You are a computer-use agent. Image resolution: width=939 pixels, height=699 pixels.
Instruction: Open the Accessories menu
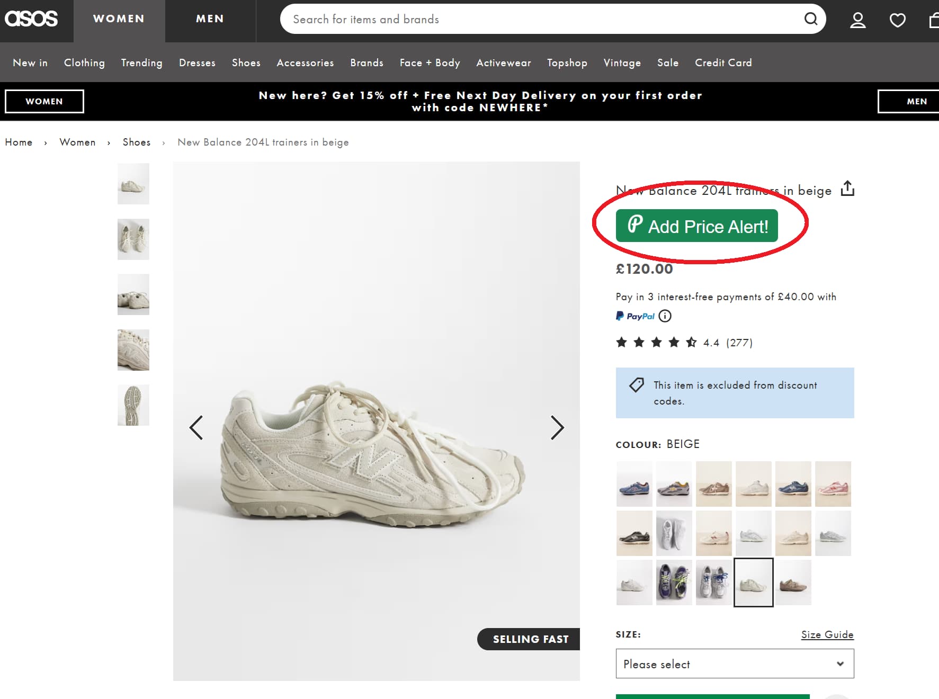pyautogui.click(x=305, y=62)
